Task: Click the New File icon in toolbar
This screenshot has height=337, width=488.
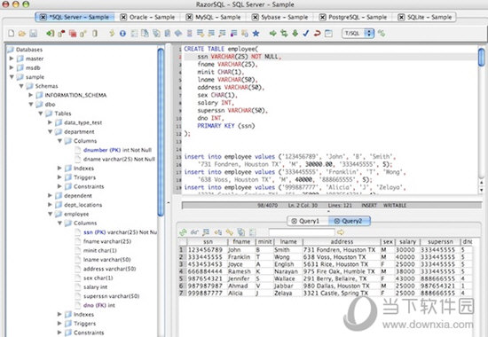Action: (x=12, y=34)
